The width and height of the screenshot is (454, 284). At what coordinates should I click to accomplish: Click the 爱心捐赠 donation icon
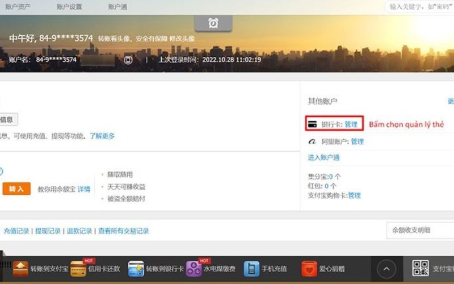[x=309, y=269]
